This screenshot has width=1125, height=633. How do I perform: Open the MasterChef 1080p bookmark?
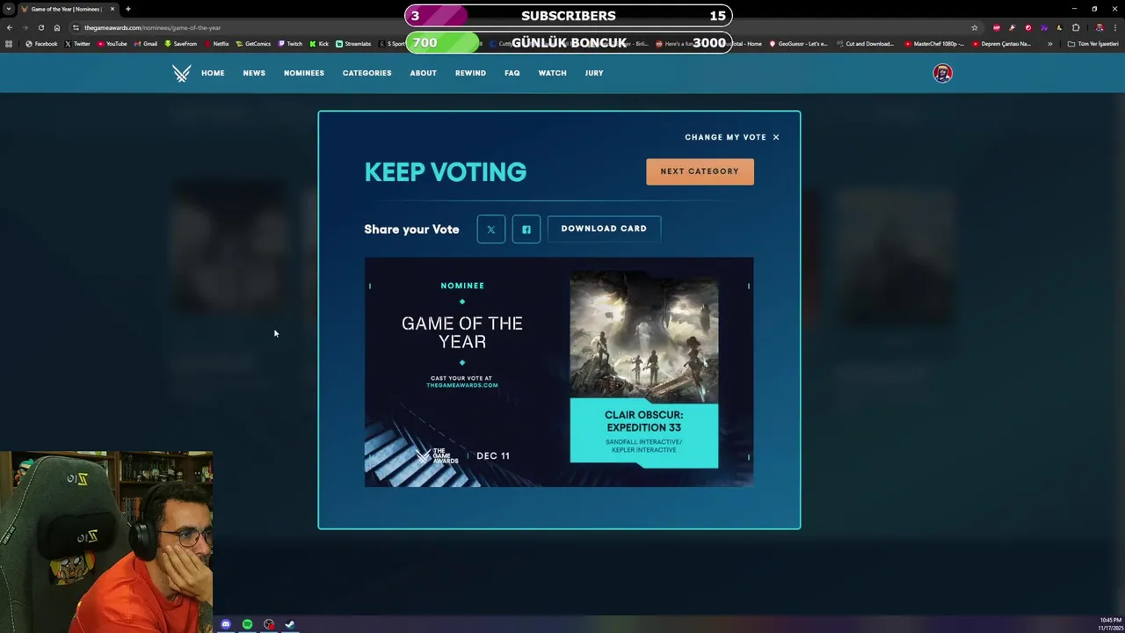[x=934, y=44]
